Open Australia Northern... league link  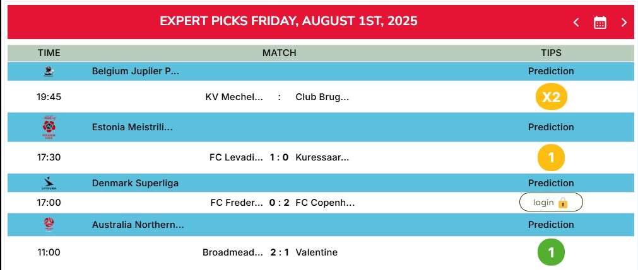[138, 225]
